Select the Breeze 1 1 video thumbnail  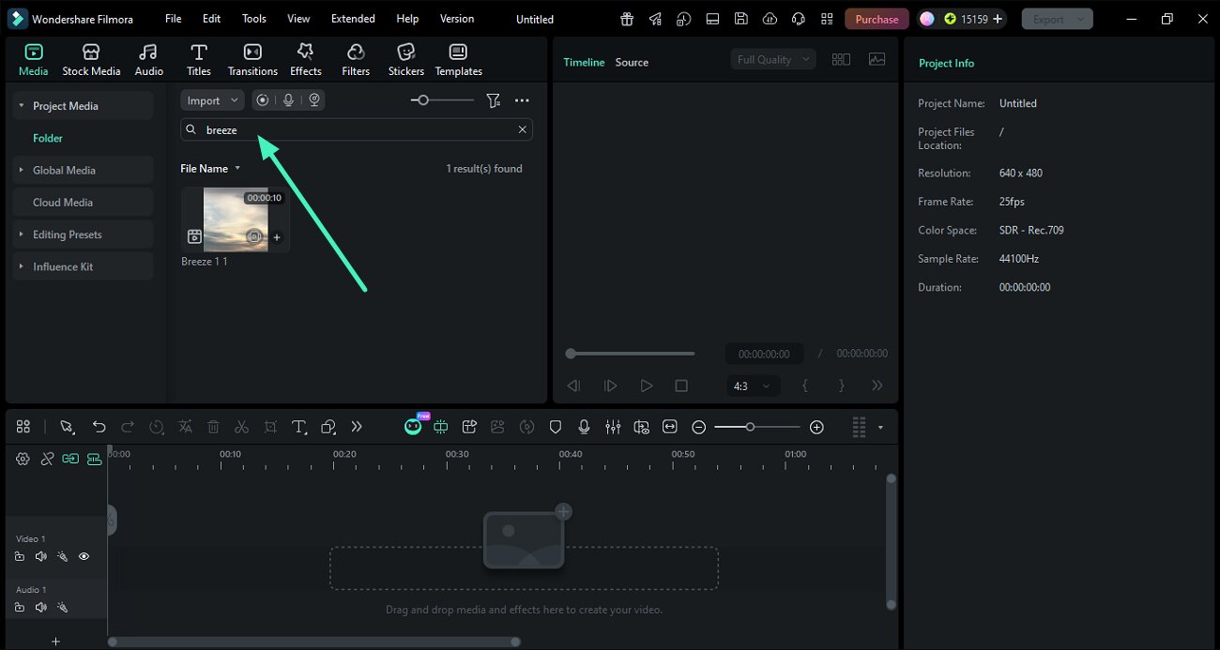coord(236,219)
